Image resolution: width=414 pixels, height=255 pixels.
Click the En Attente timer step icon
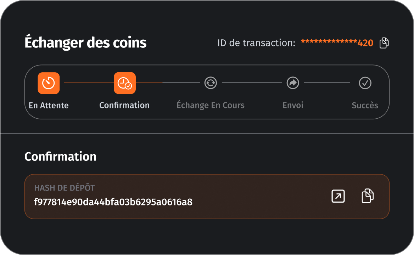click(x=49, y=83)
